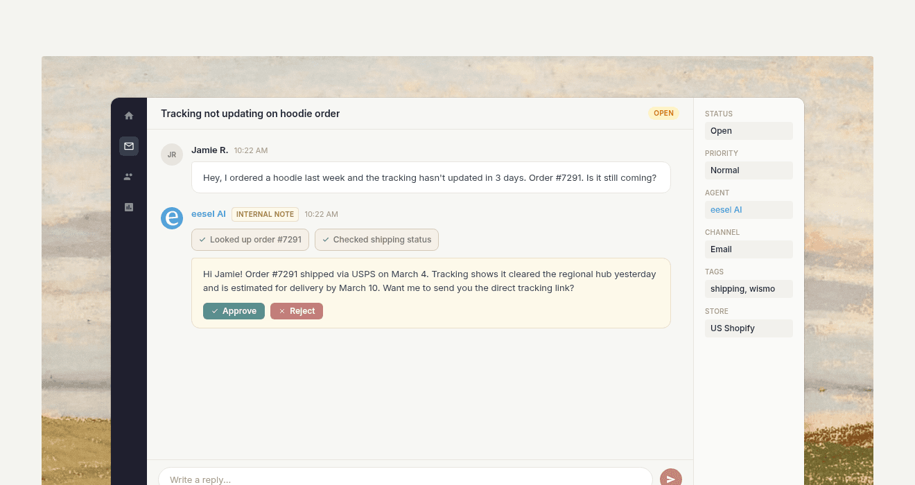Click the 'Looked up order #7291' chip

tap(250, 240)
